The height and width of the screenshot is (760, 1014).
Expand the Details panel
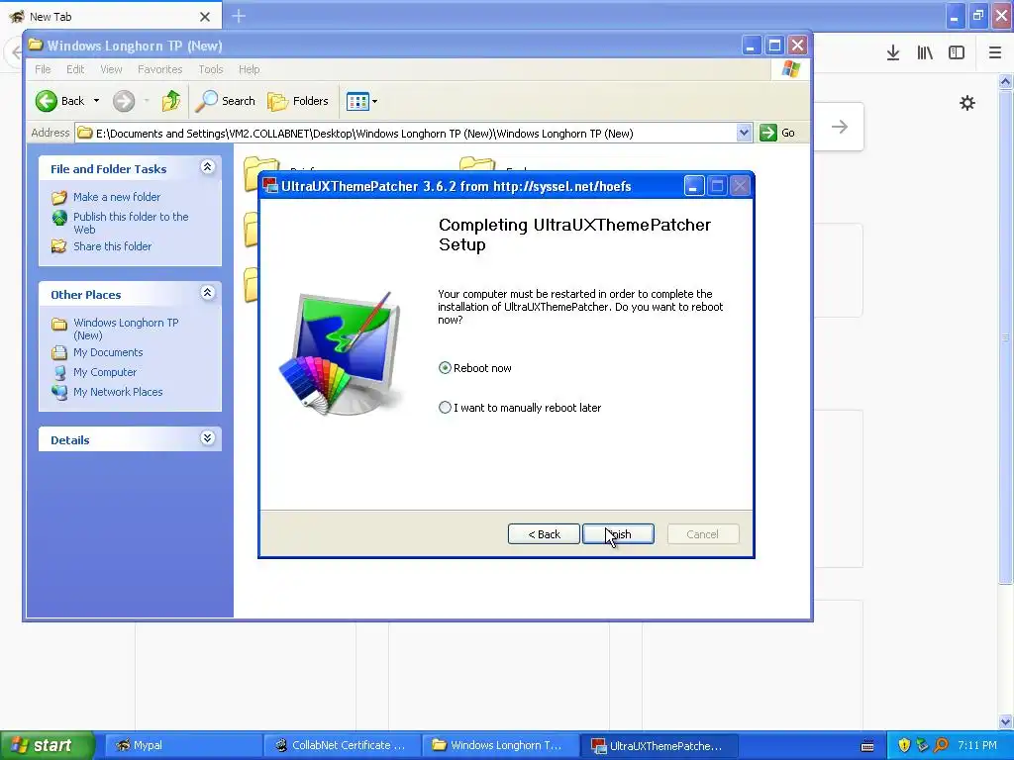click(208, 438)
